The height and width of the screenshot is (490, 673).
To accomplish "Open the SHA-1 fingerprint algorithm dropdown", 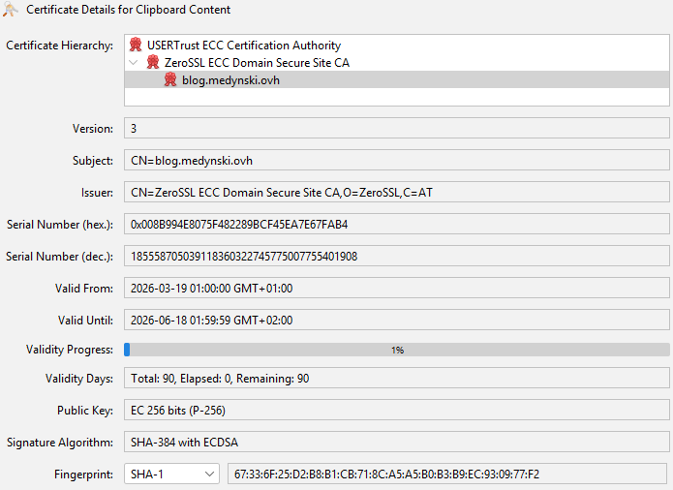I will [171, 474].
